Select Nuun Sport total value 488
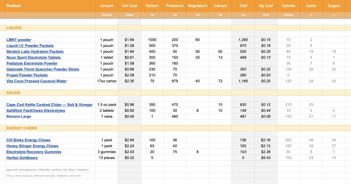351x184 pixels. tap(243, 57)
